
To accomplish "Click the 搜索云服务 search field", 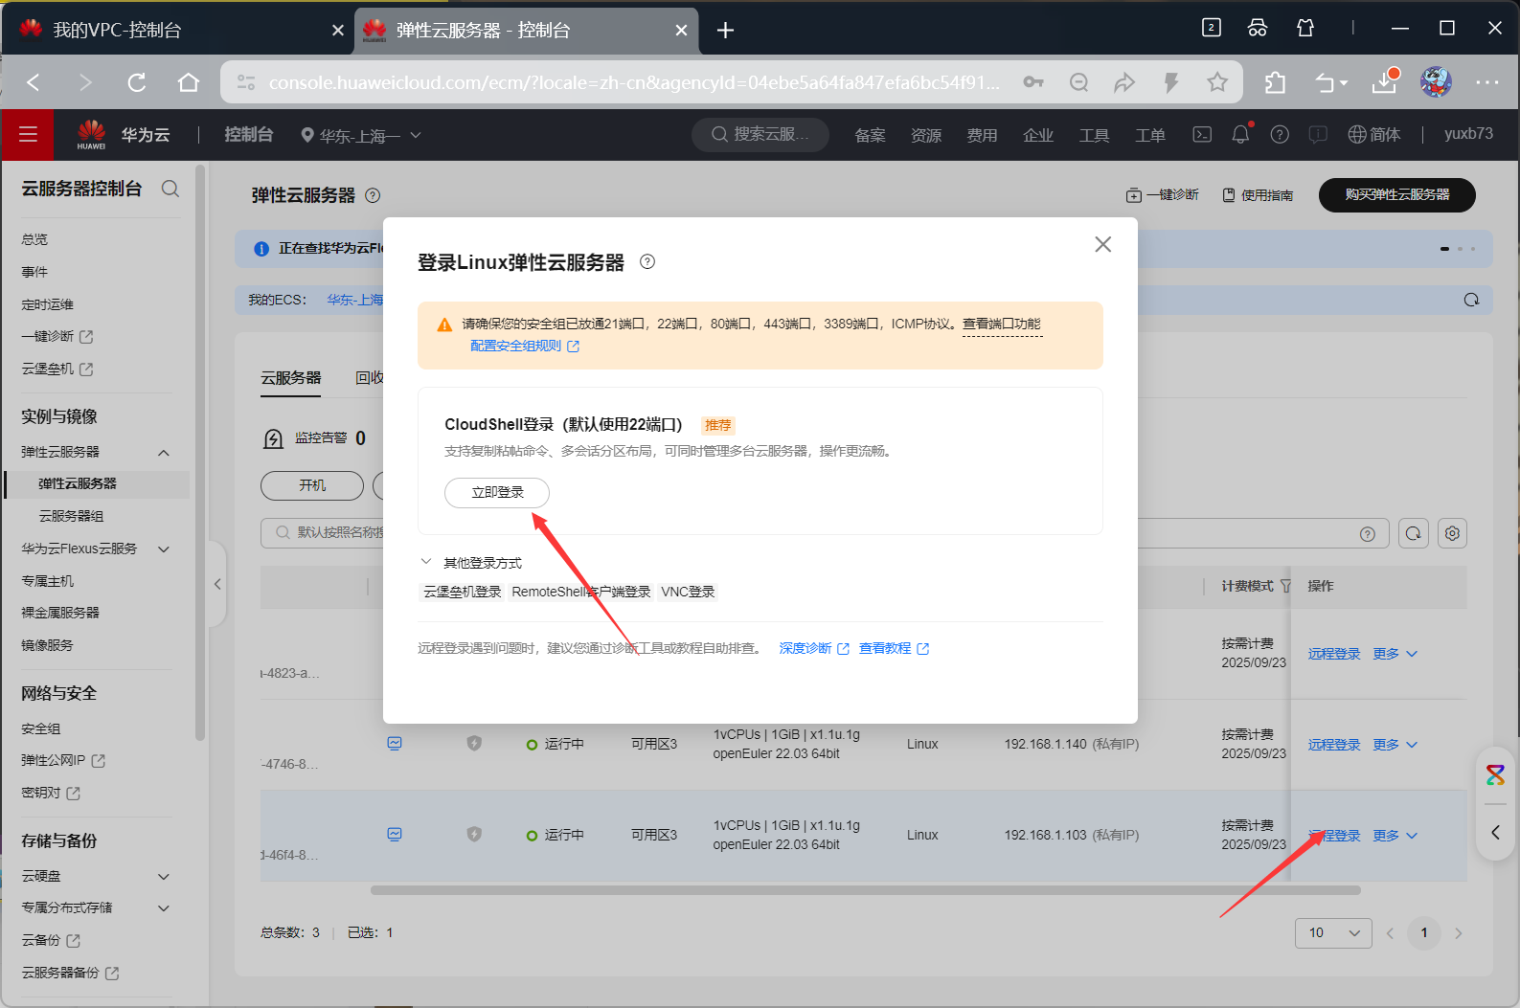I will 761,135.
